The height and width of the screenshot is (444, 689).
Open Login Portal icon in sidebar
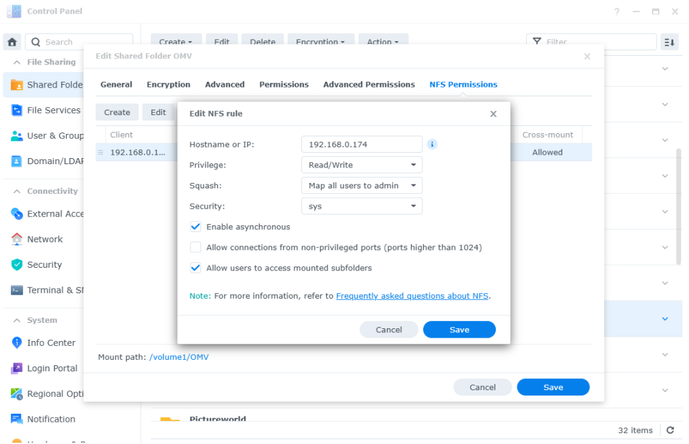(17, 369)
